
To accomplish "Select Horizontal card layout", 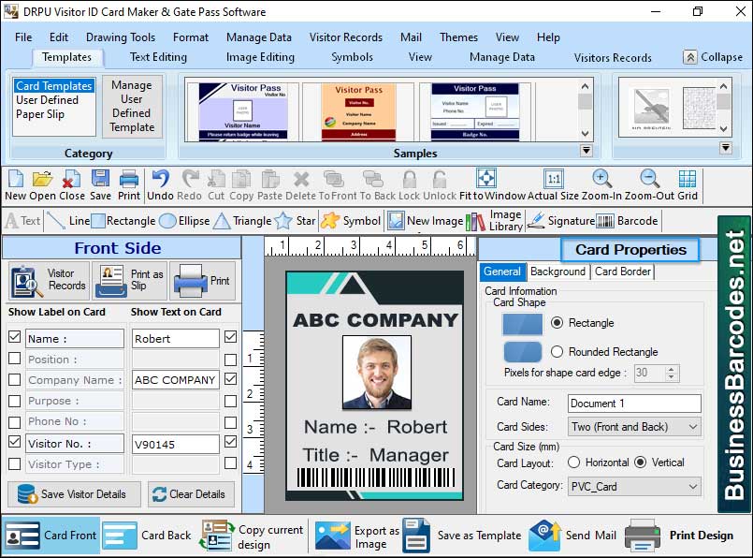I will (573, 463).
